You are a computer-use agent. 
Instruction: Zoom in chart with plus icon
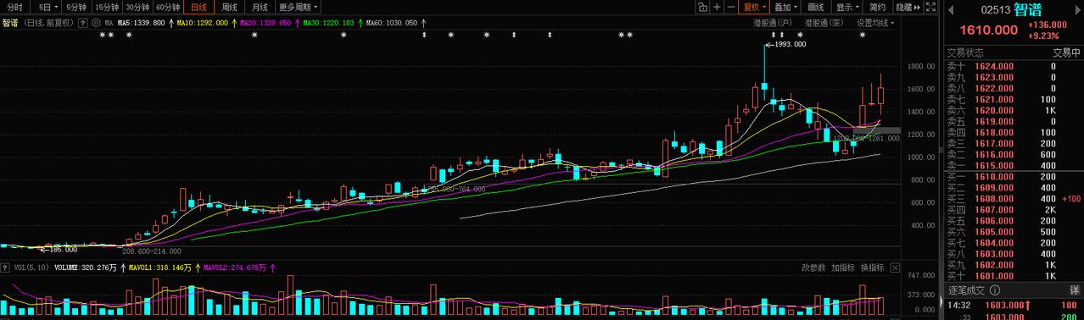(x=717, y=7)
